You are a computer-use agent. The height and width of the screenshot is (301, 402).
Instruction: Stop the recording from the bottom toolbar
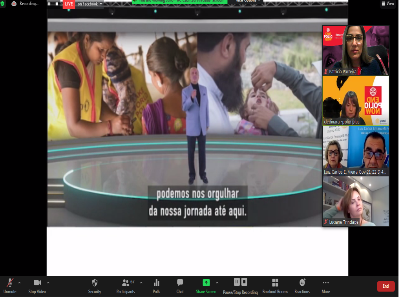coord(244,282)
